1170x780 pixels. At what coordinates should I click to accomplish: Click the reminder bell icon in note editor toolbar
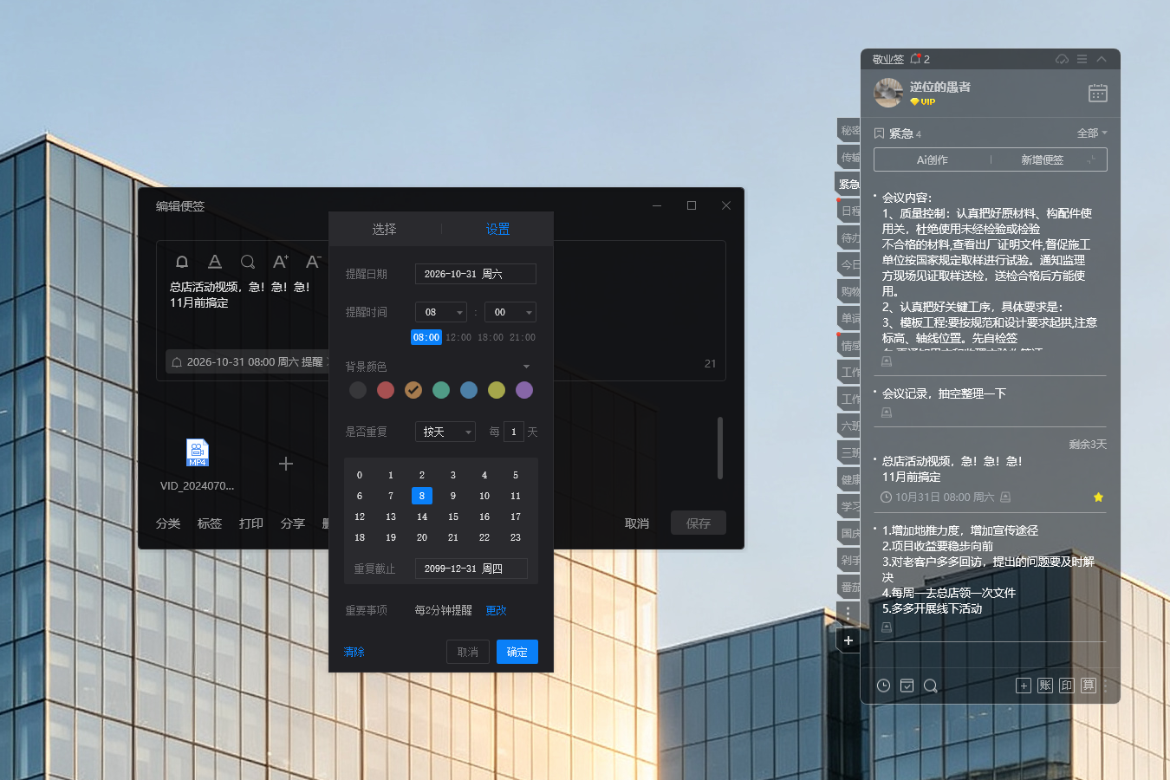182,262
